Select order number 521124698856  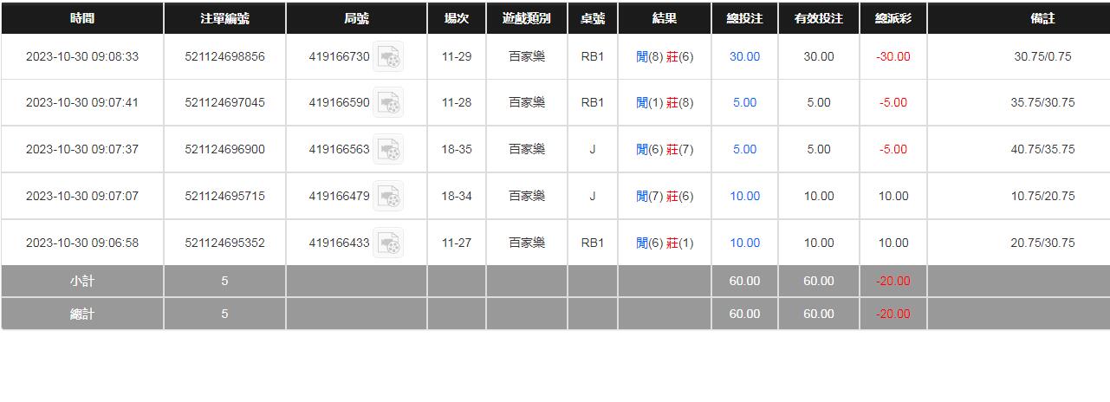pos(224,56)
